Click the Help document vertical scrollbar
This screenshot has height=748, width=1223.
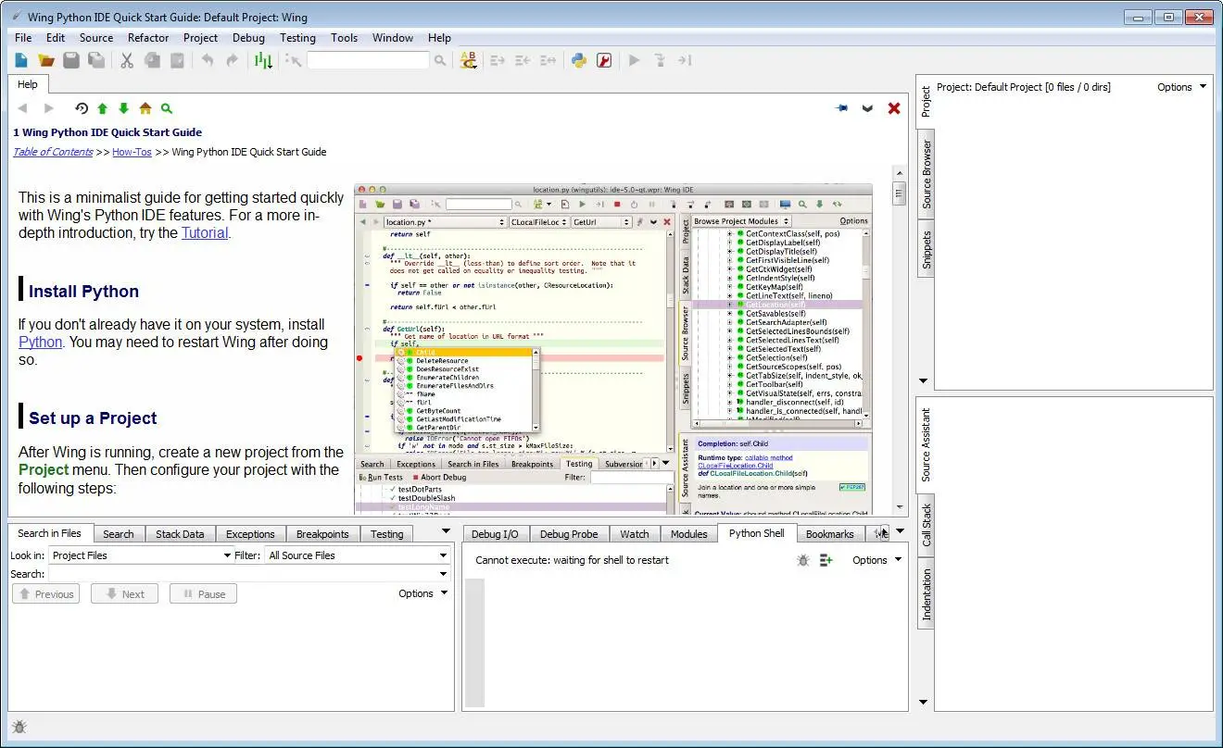[898, 340]
